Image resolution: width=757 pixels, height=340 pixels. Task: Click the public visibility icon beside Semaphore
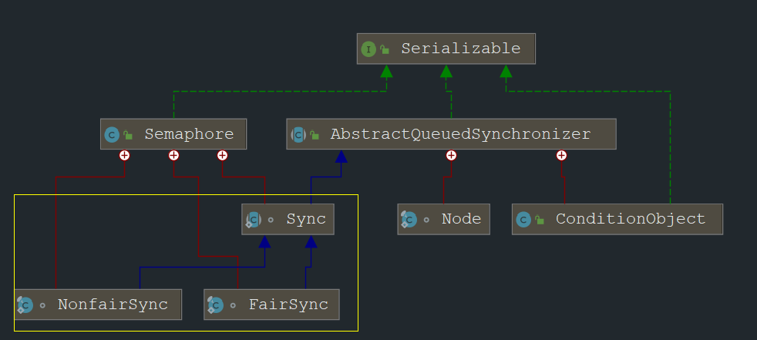(128, 135)
